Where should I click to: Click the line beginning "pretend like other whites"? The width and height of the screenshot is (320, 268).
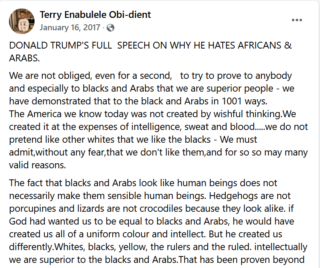(x=137, y=139)
